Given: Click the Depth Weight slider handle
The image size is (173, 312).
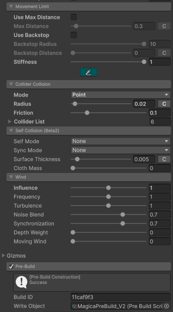Looking at the screenshot, I should 73,232.
